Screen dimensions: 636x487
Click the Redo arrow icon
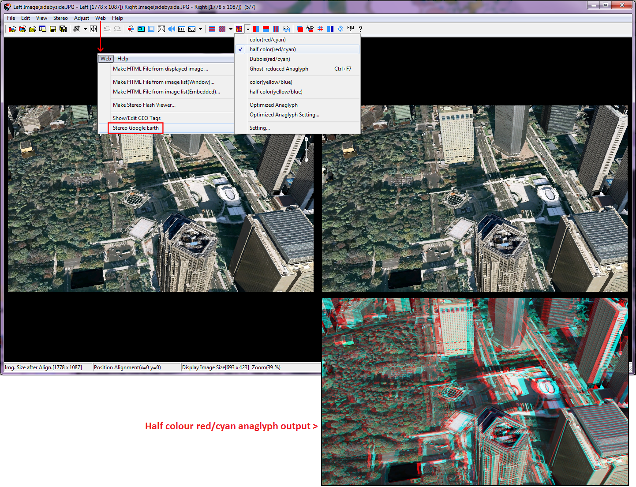point(117,29)
